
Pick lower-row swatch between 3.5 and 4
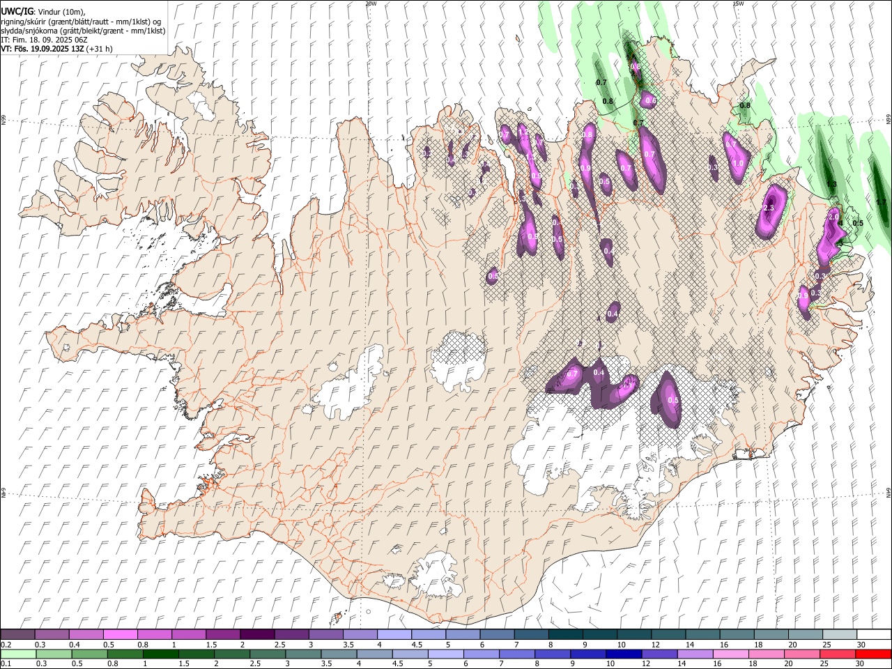(339, 654)
